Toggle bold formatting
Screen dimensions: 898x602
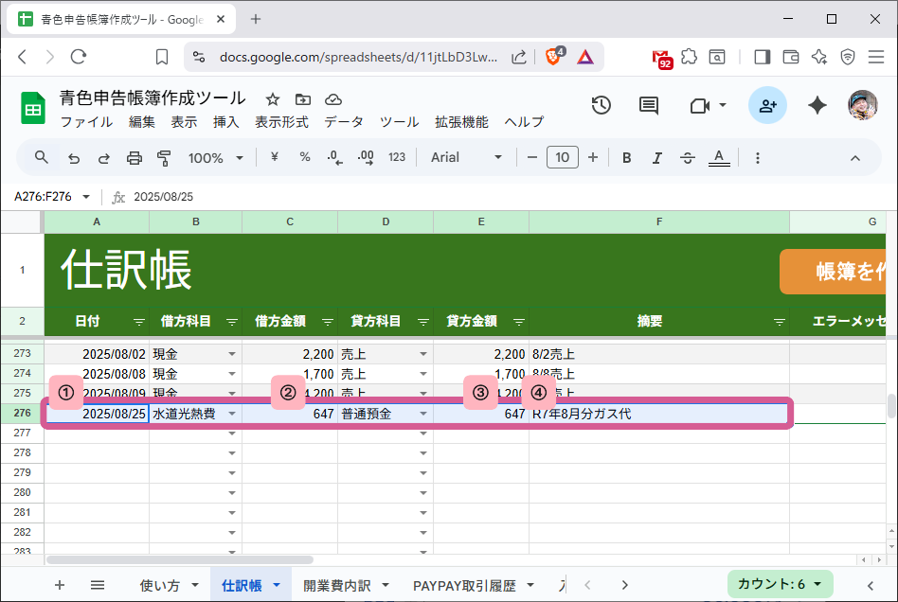pos(626,157)
